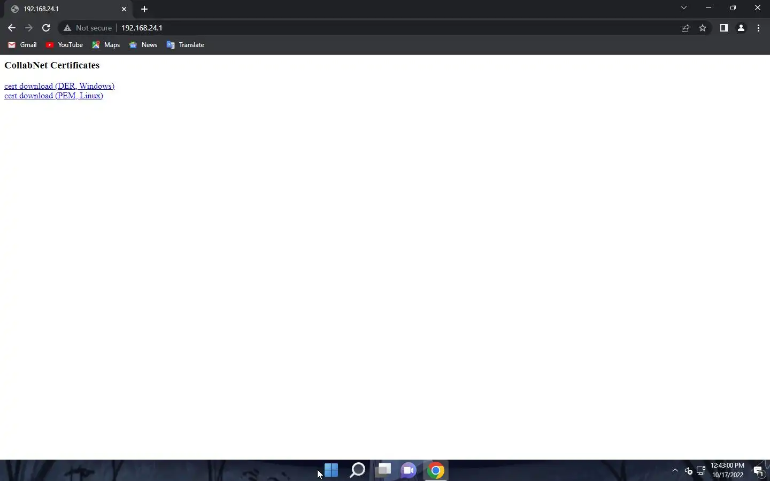The width and height of the screenshot is (770, 481).
Task: Minimize the Chrome window
Action: (709, 8)
